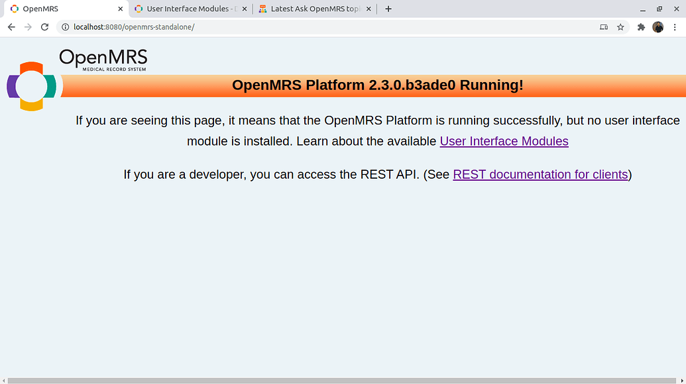The image size is (686, 384).
Task: Open Chrome's three-dot menu
Action: click(x=675, y=27)
